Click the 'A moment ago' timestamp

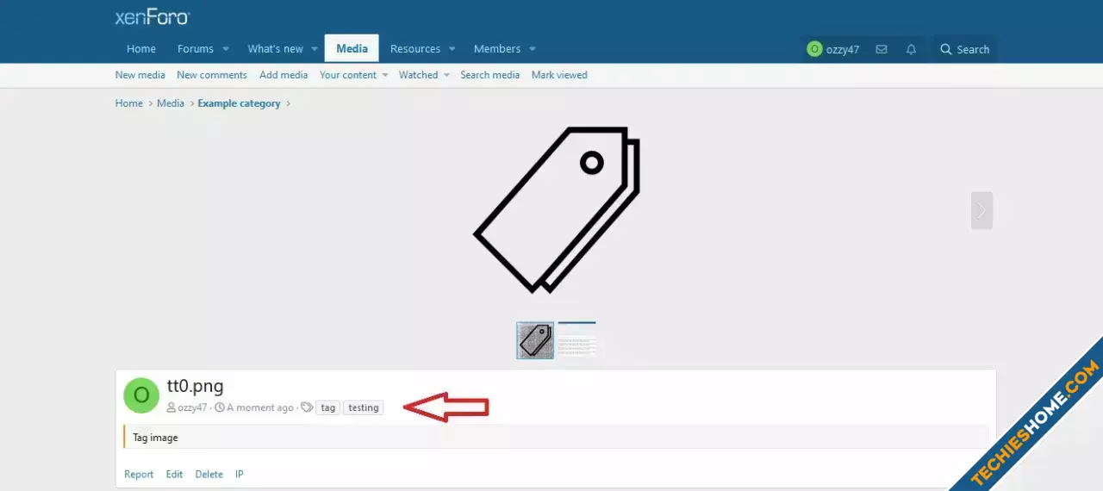coord(260,408)
